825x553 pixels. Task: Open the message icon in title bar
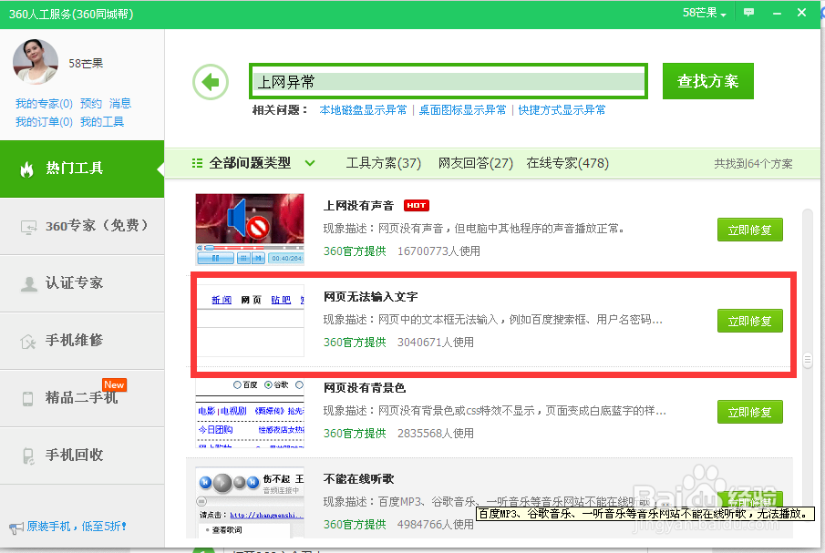pyautogui.click(x=748, y=13)
